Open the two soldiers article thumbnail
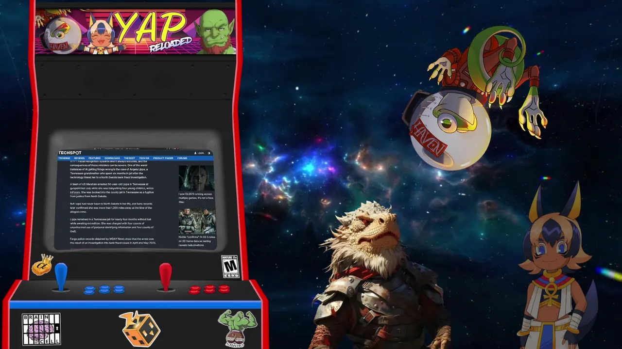This screenshot has width=622, height=349. point(197,221)
